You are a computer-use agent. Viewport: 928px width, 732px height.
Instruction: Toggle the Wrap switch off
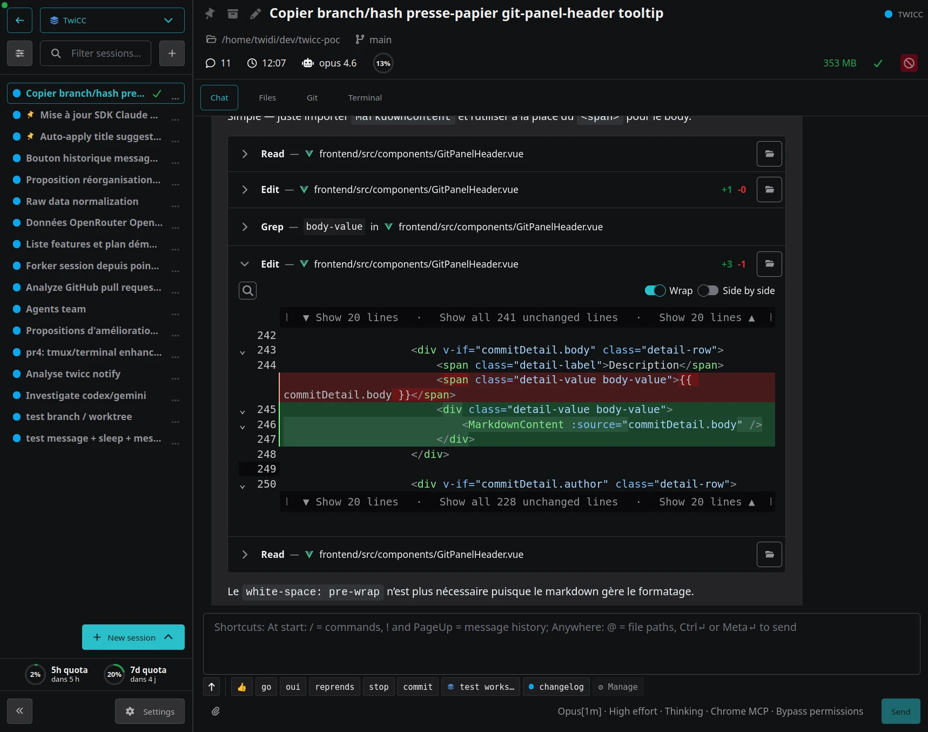[x=655, y=291]
